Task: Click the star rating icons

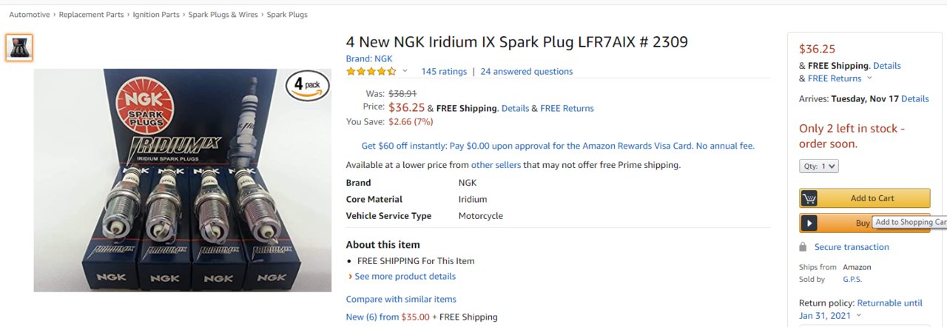Action: coord(371,72)
